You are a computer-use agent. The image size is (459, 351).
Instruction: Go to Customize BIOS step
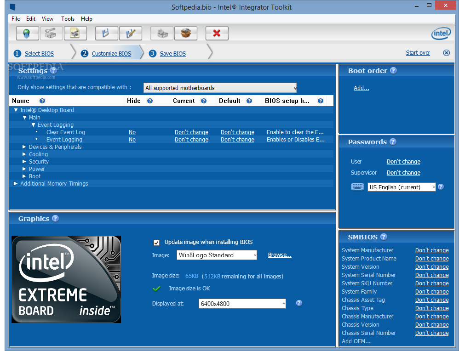coord(111,54)
